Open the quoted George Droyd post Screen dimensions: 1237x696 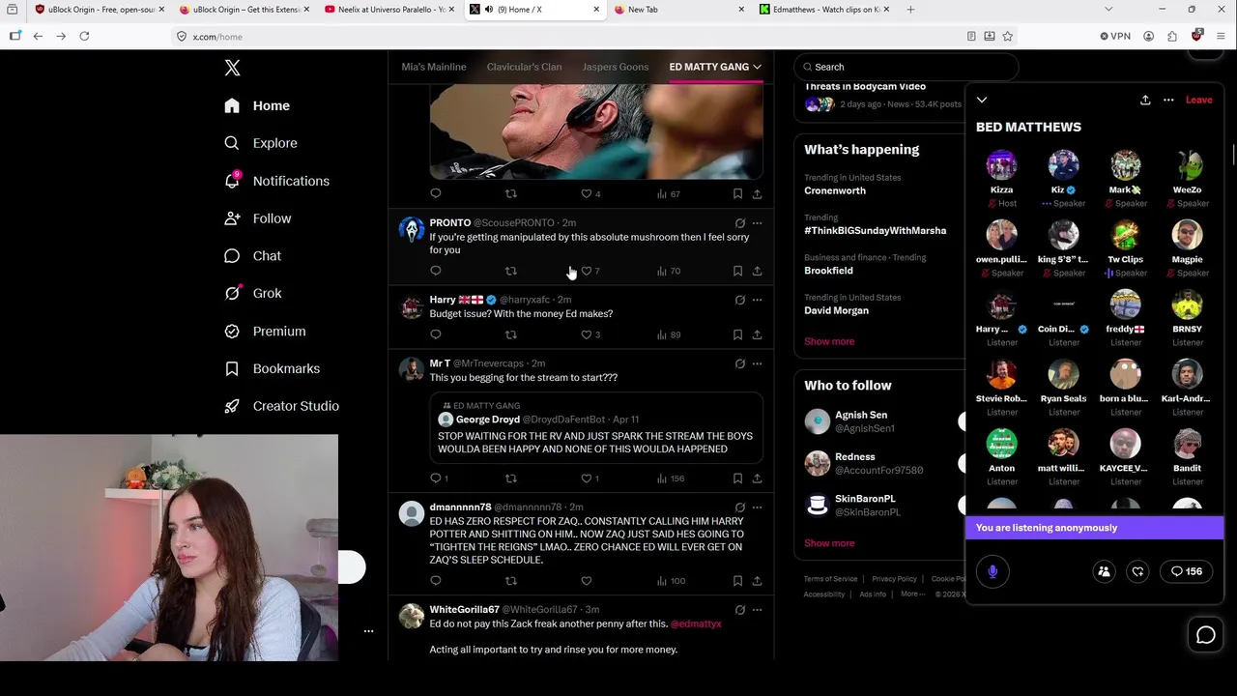pos(596,426)
